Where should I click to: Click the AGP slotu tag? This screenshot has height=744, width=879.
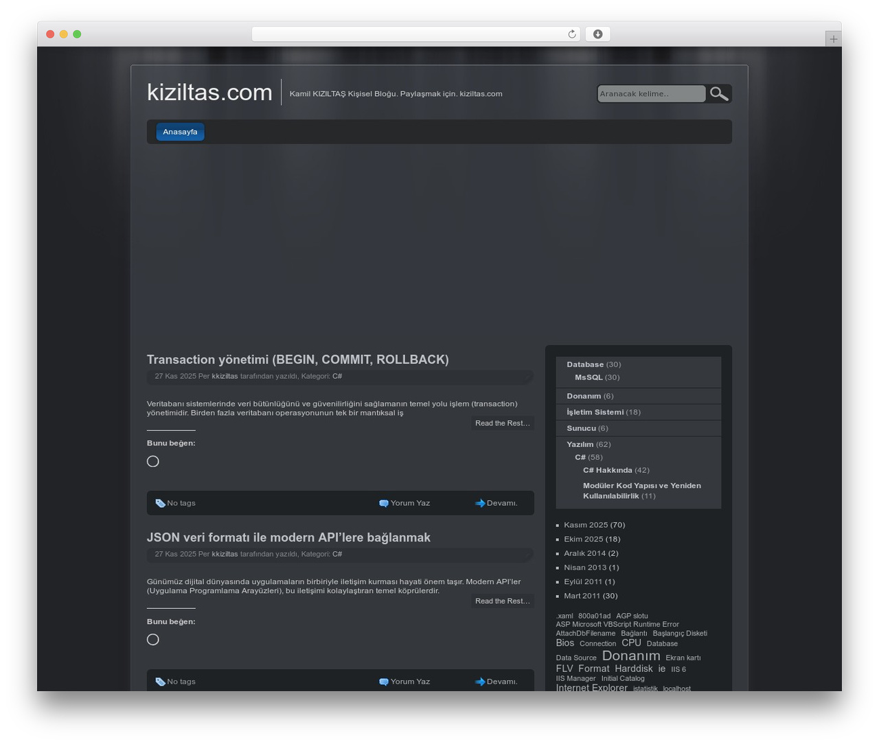tap(632, 616)
